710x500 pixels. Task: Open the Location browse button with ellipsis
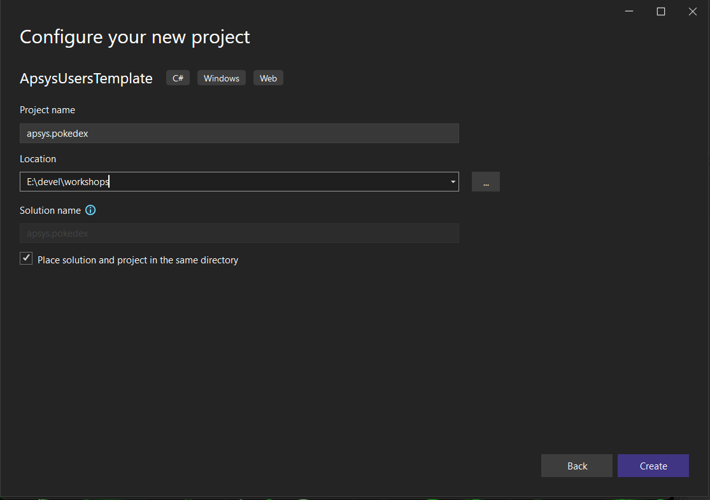click(x=485, y=182)
